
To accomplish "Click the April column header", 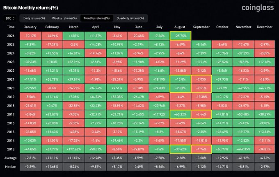I will coord(96,27).
